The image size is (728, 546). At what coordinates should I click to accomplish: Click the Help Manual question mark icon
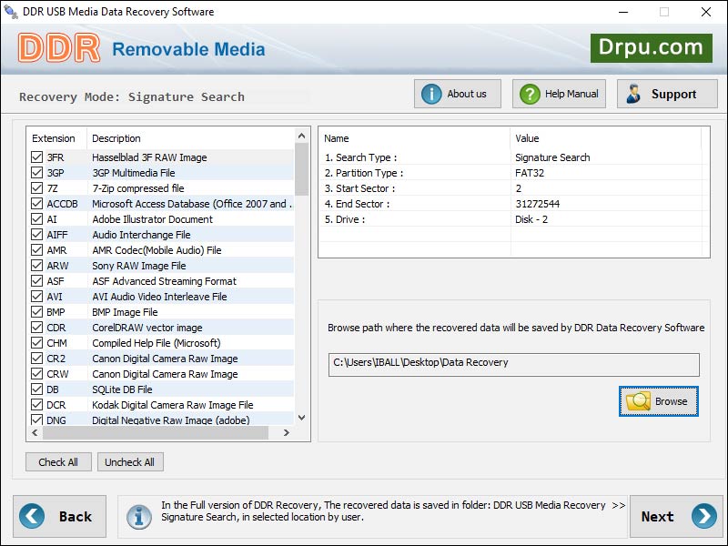click(x=531, y=93)
